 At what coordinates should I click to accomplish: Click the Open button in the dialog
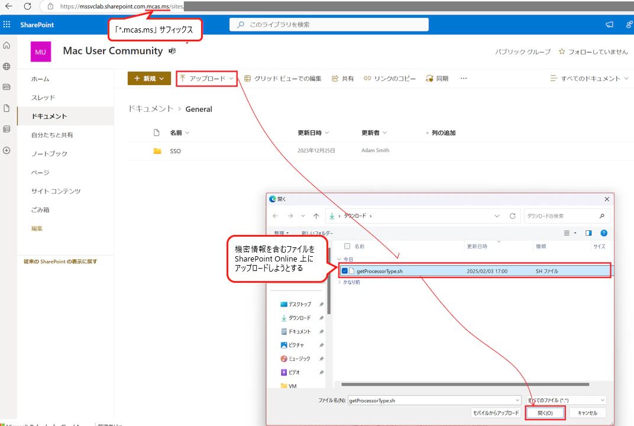click(x=545, y=413)
